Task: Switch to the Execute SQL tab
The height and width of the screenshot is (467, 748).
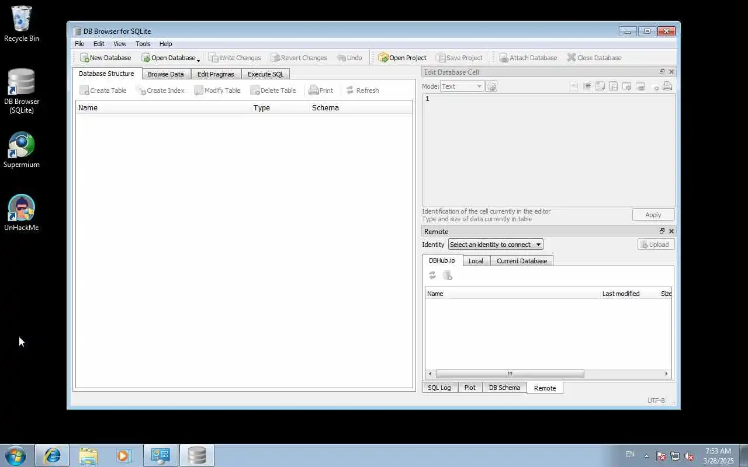Action: (x=265, y=74)
